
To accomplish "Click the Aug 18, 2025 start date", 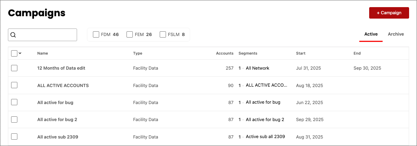I will (x=309, y=85).
